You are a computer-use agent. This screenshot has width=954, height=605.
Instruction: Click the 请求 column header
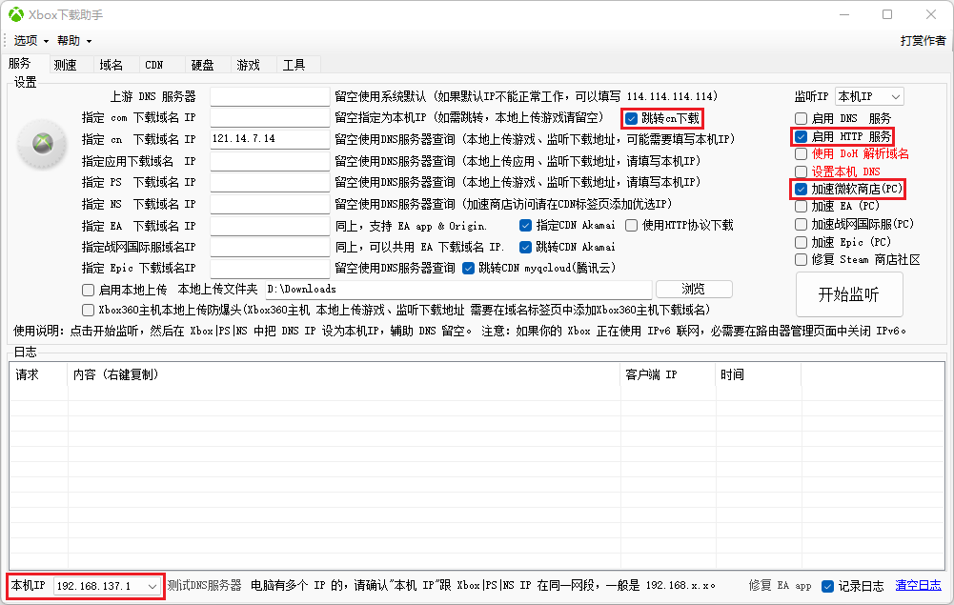coord(38,374)
